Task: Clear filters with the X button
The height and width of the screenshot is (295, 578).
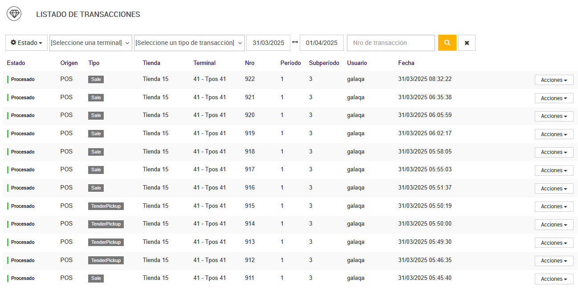Action: click(x=467, y=43)
